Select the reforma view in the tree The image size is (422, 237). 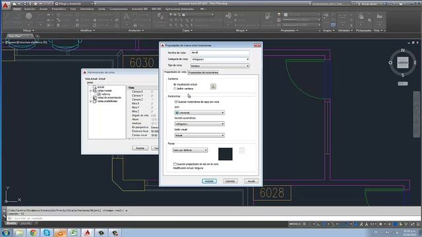(x=105, y=94)
